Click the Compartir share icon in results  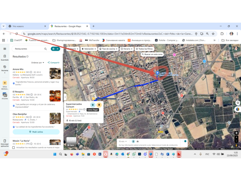(x=53, y=63)
